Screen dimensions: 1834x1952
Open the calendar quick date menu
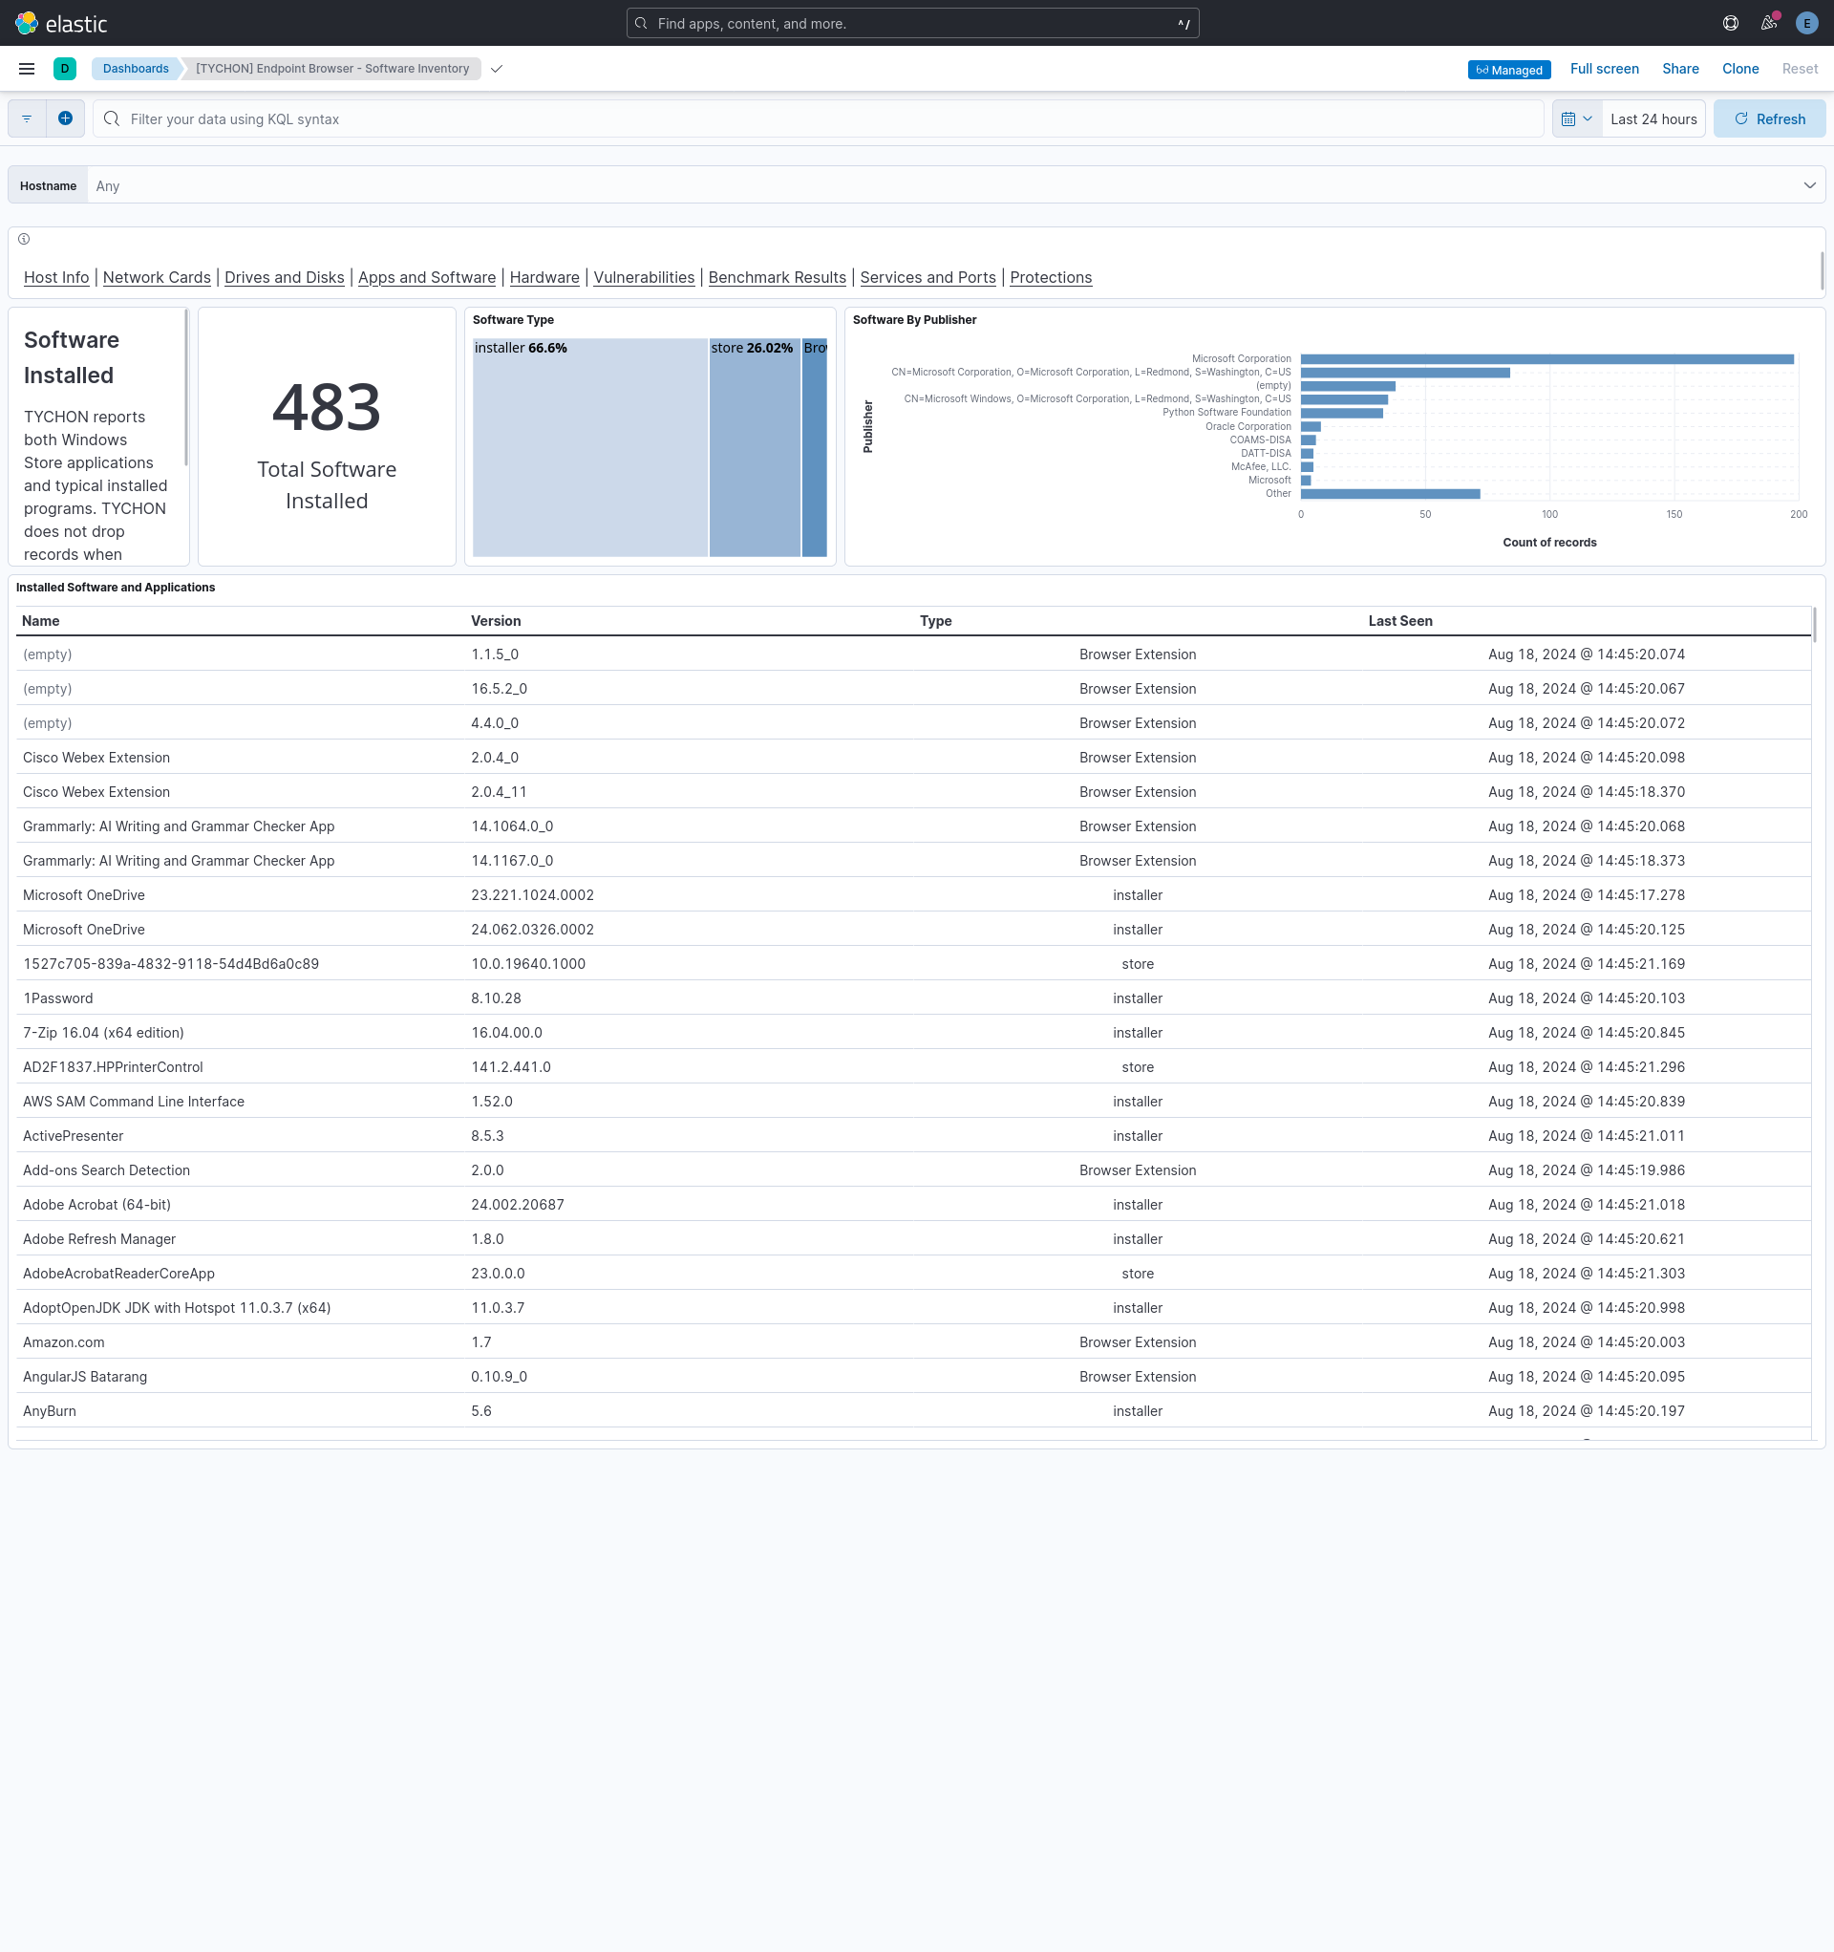pos(1577,118)
